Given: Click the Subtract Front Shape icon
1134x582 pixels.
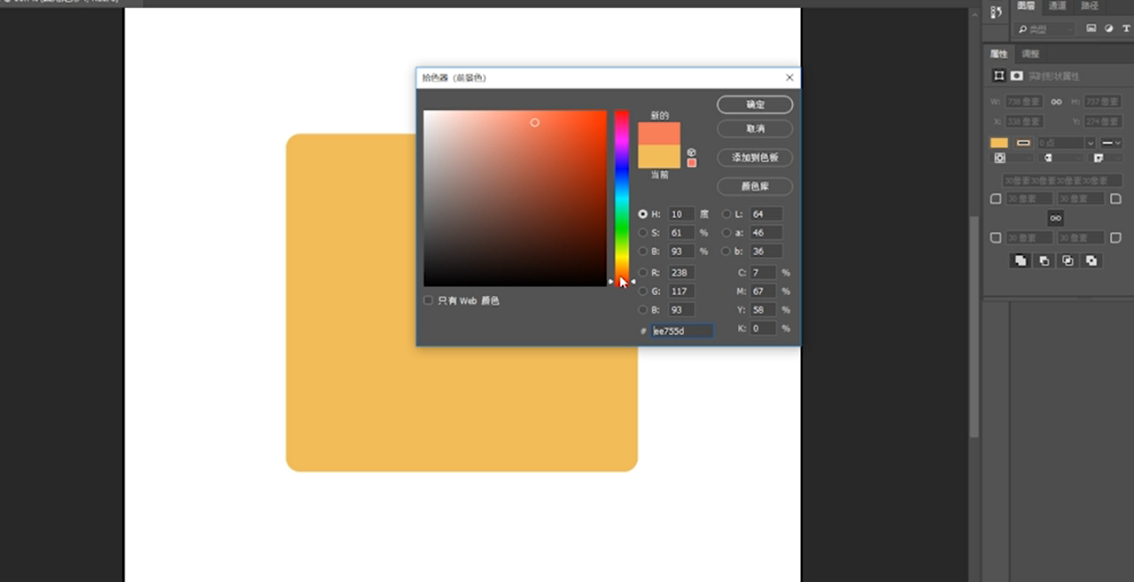Looking at the screenshot, I should (x=1045, y=260).
